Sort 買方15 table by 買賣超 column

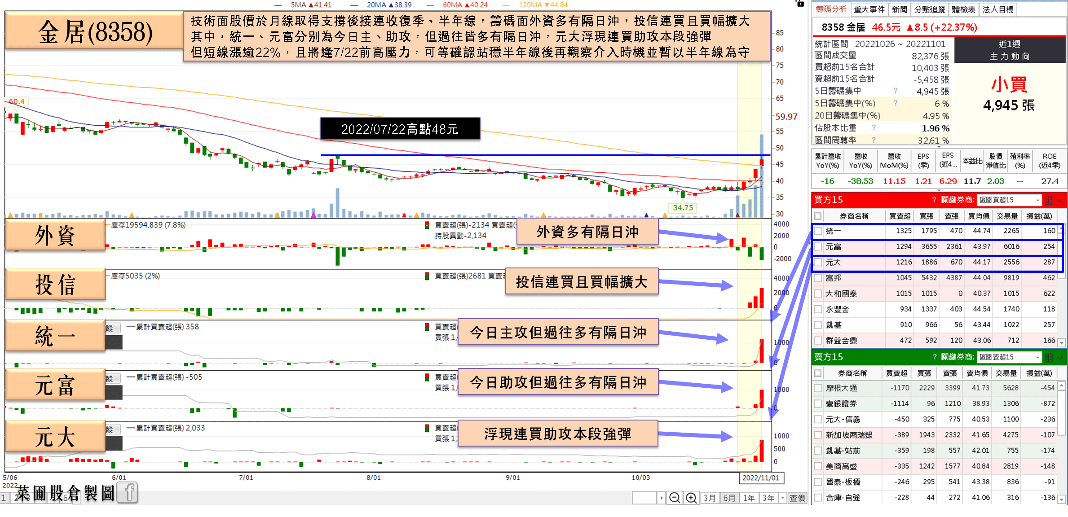900,216
